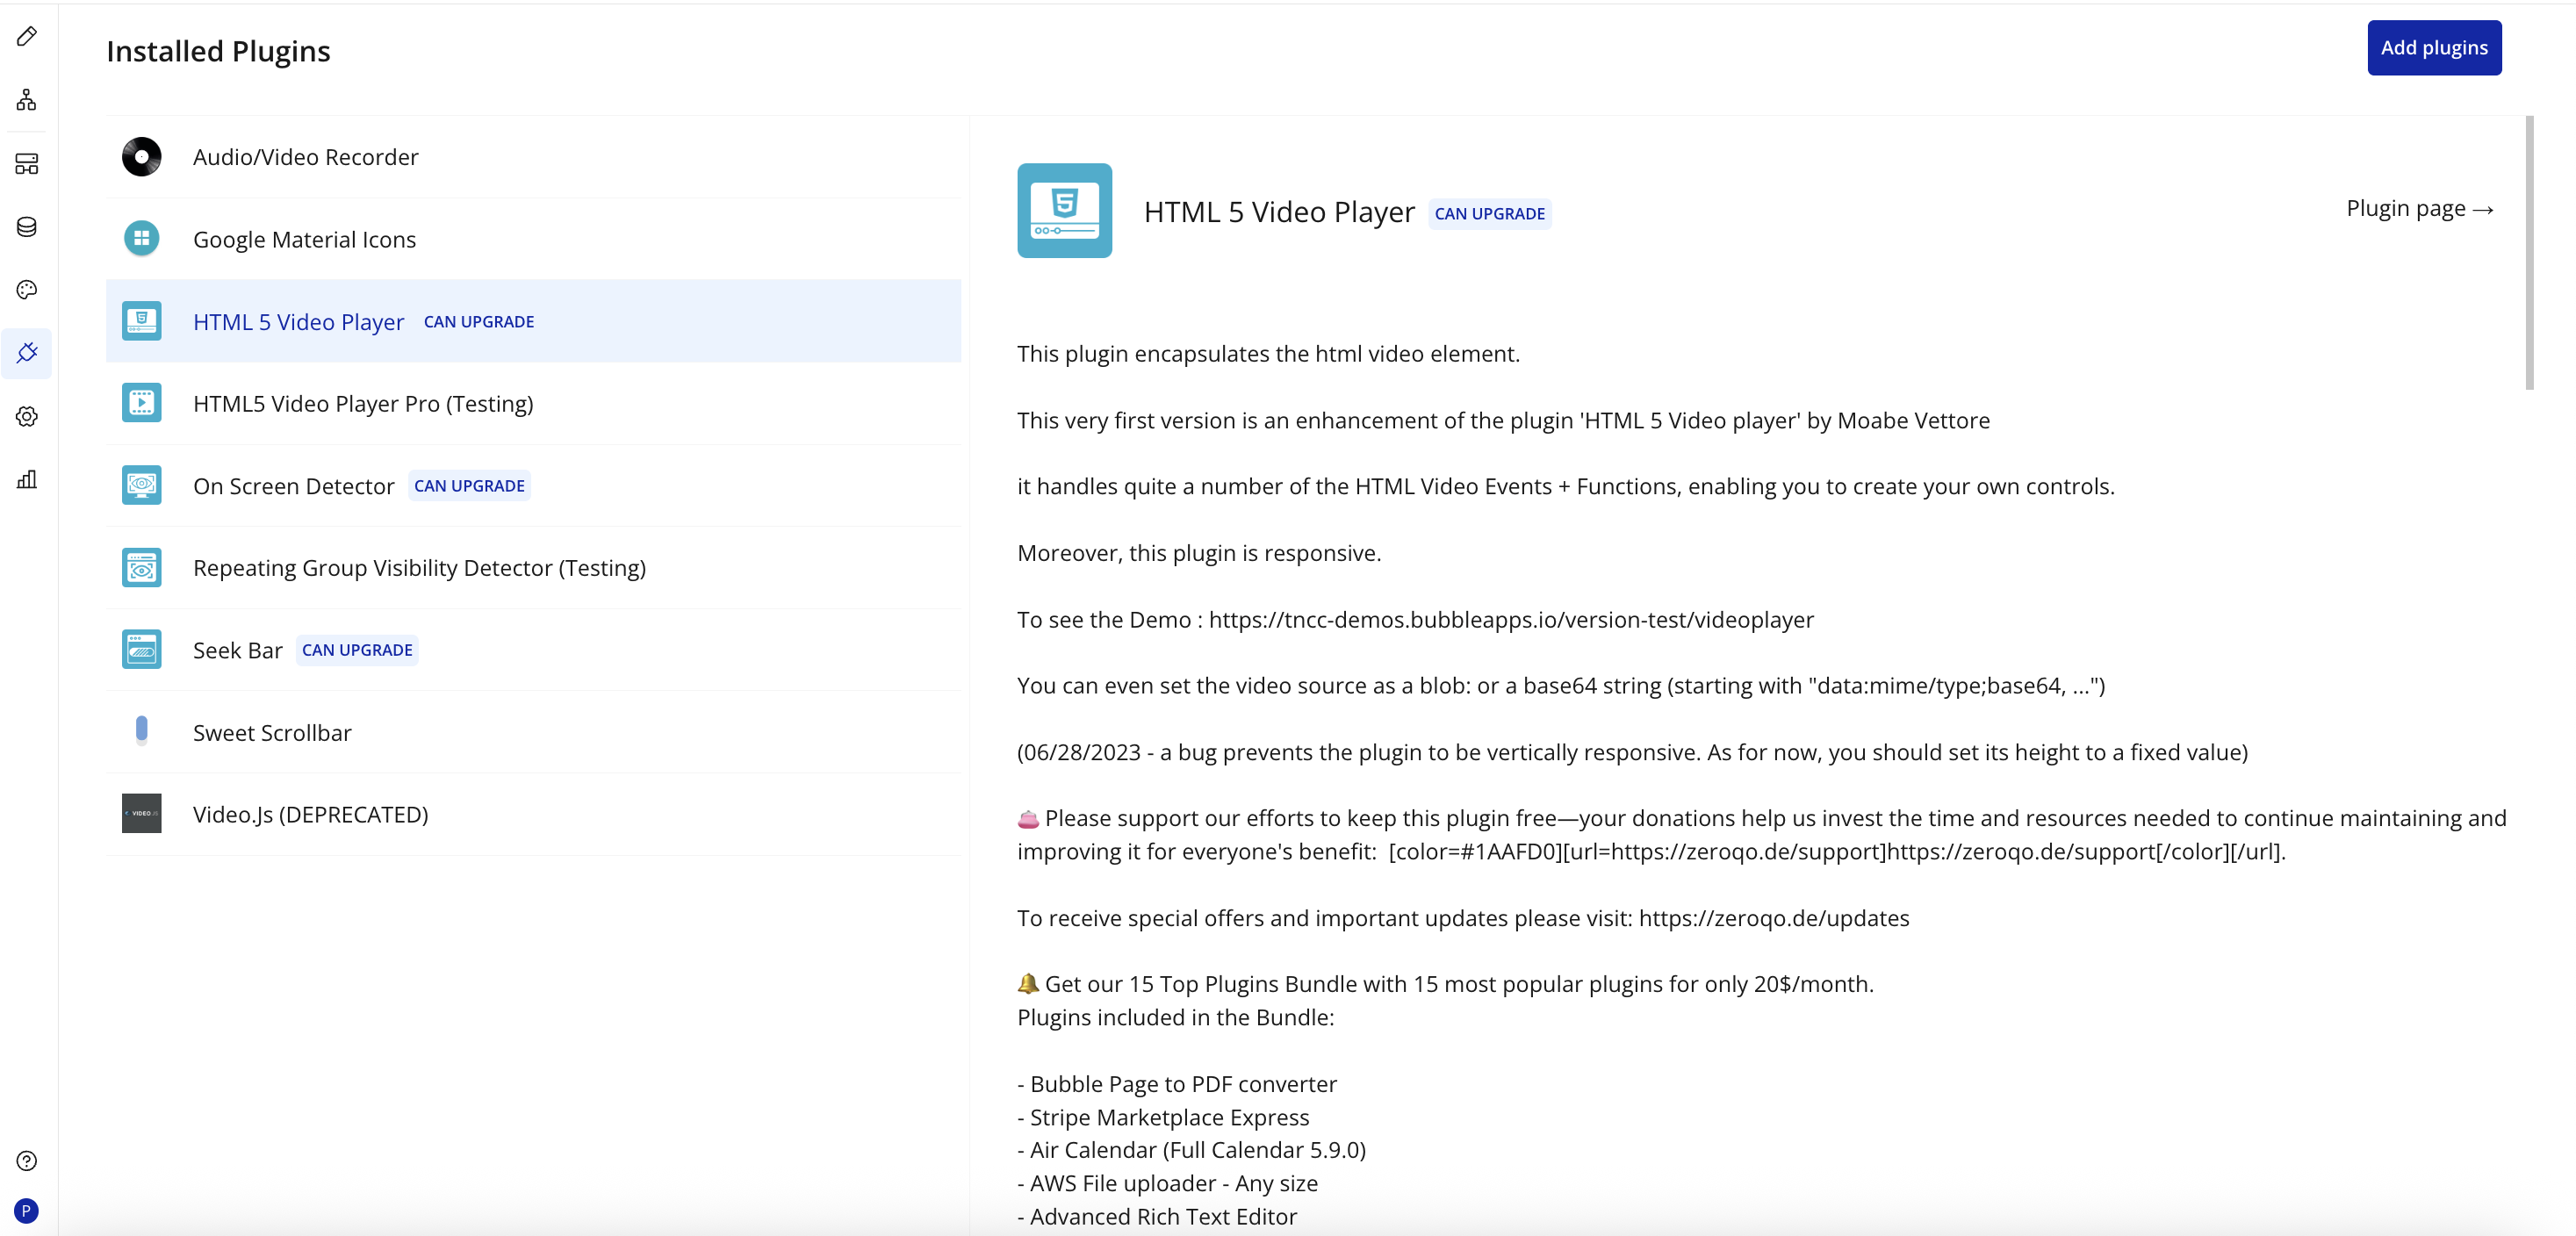Open the Backend workflows sidebar icon

tap(27, 164)
